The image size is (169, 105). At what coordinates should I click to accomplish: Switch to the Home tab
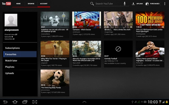pos(18,4)
